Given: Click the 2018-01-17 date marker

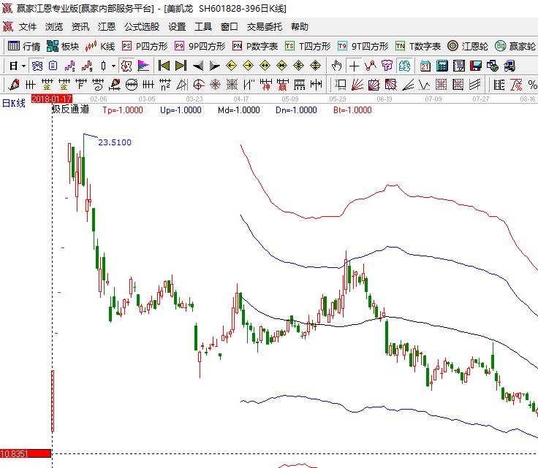Looking at the screenshot, I should coord(51,99).
